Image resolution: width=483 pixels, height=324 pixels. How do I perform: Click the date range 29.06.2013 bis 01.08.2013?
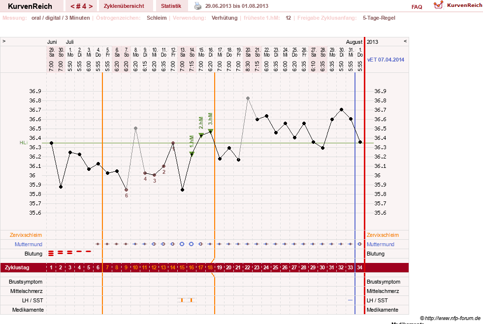pos(236,6)
